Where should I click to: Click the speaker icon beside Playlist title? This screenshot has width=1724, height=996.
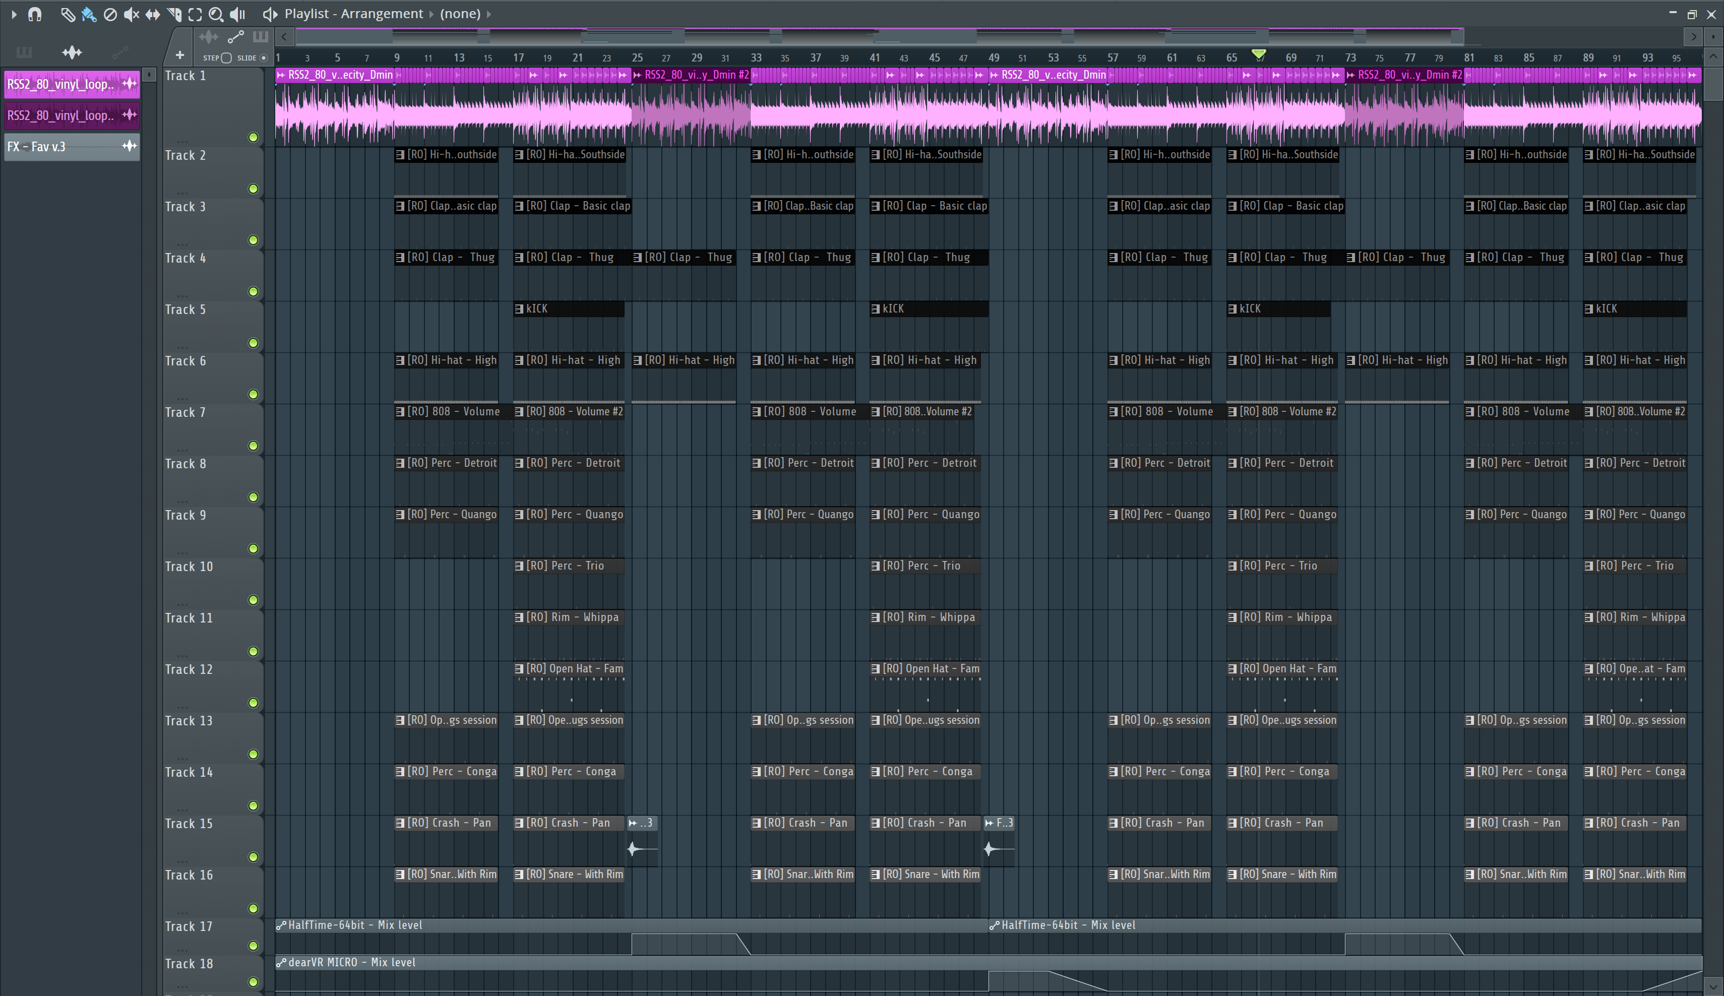[x=270, y=14]
